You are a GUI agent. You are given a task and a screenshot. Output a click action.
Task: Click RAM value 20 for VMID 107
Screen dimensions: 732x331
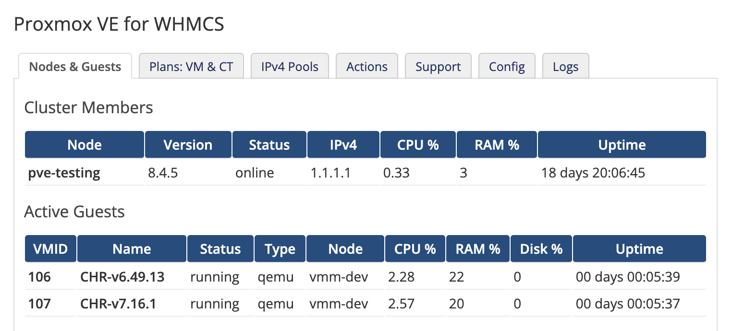456,304
